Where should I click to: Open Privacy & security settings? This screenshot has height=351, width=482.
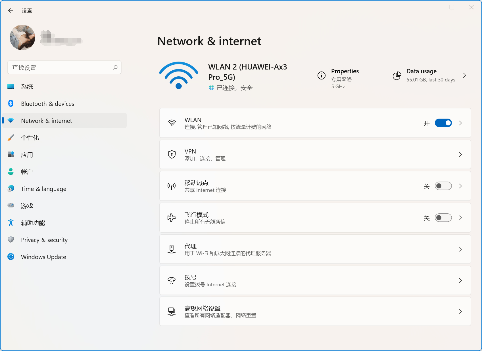(x=44, y=240)
